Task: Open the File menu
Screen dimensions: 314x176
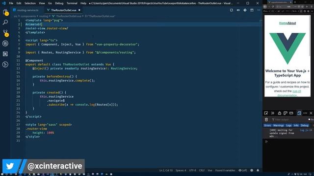Action: (11, 3)
